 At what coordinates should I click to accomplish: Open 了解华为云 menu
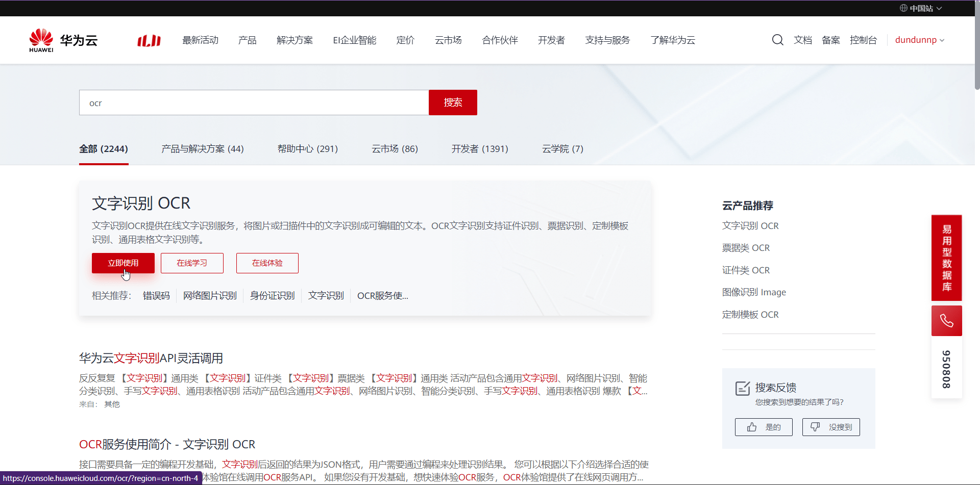673,40
